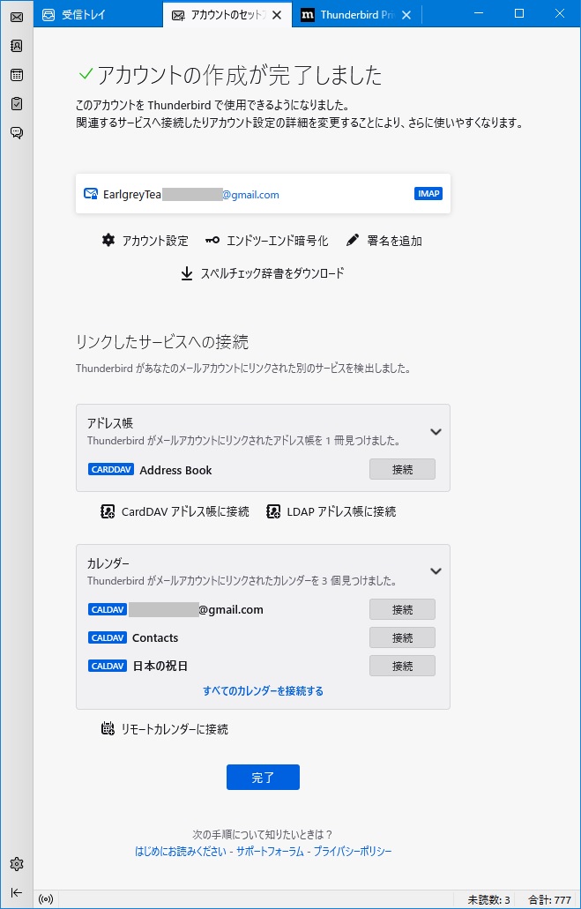Click the 完了 button

click(x=263, y=778)
